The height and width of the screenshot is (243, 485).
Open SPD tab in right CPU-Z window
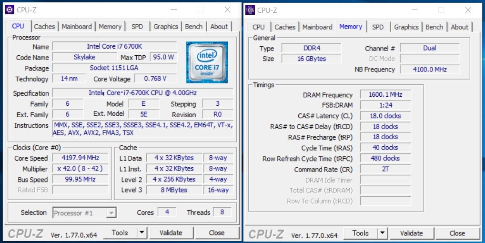[378, 27]
